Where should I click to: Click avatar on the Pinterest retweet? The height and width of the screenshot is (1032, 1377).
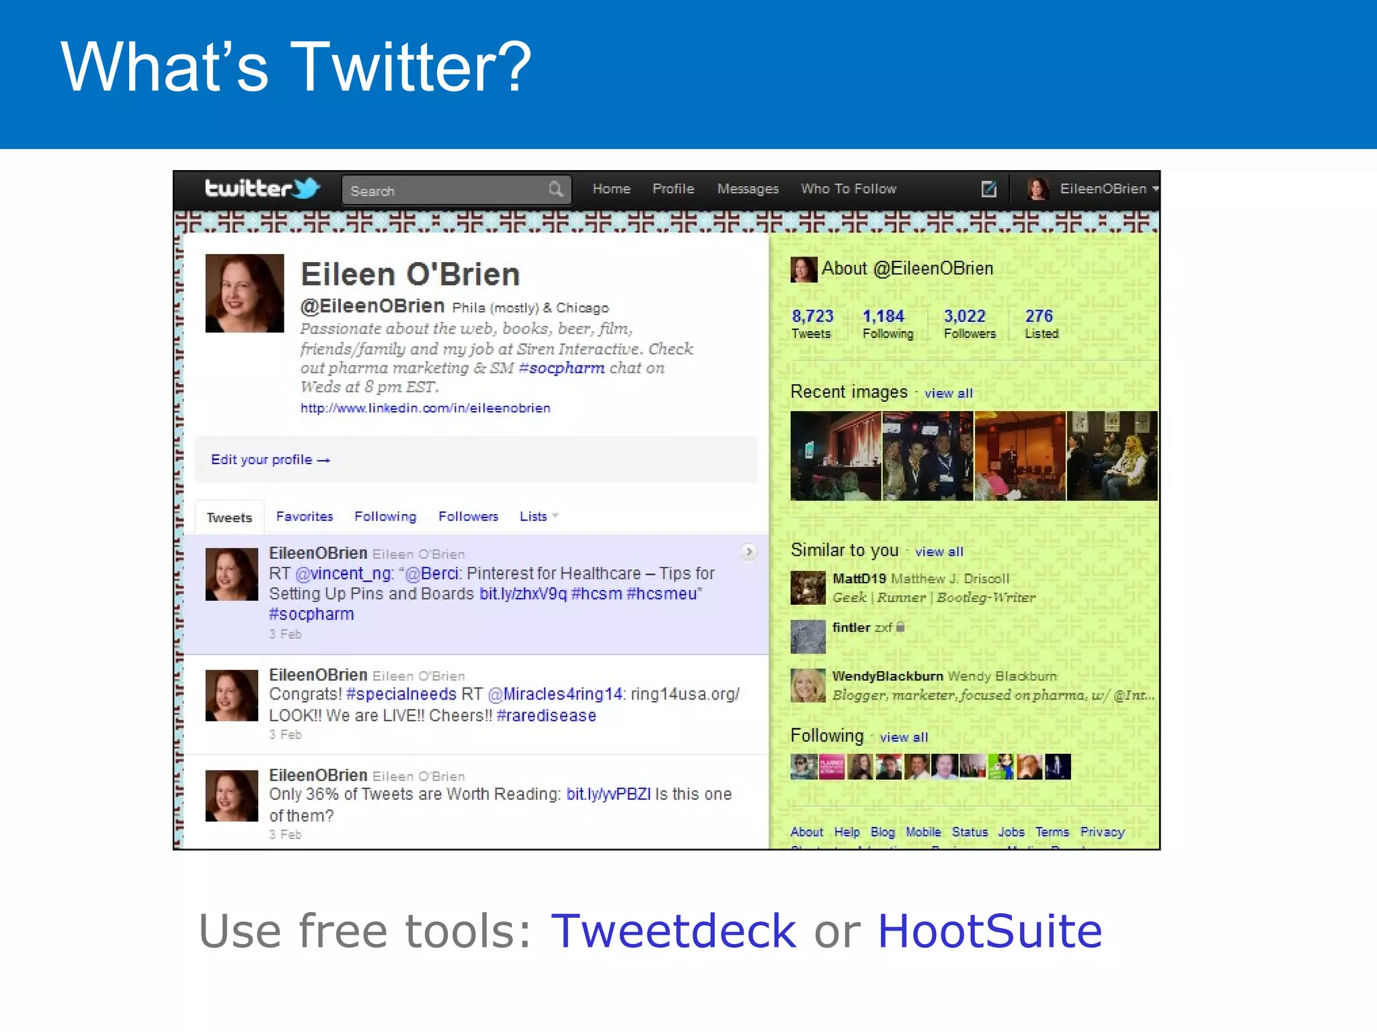231,574
